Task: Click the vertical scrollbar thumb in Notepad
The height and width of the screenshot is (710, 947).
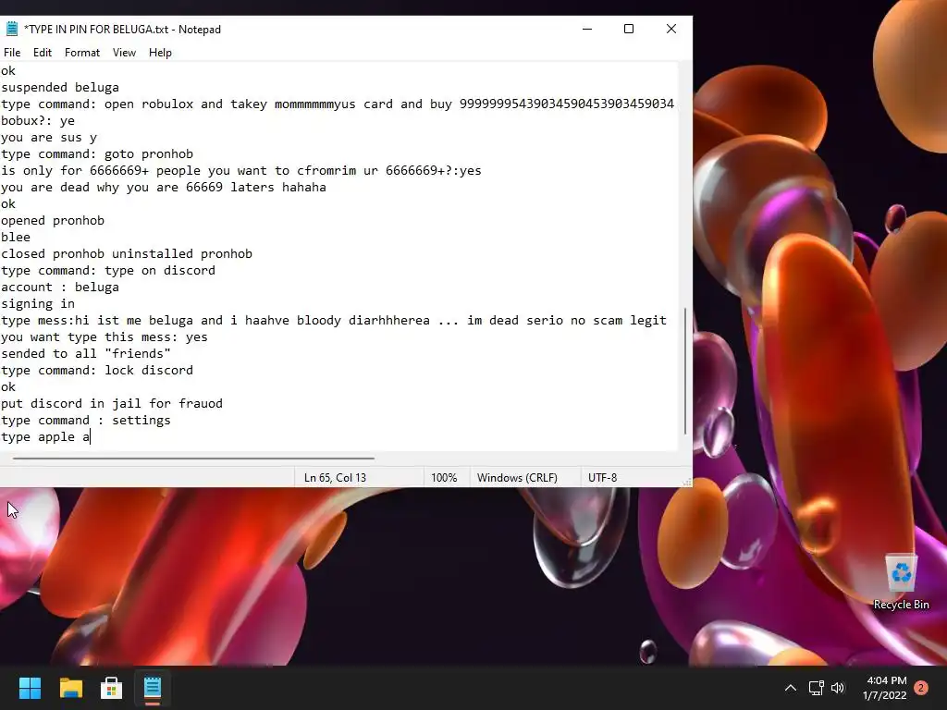Action: (685, 371)
